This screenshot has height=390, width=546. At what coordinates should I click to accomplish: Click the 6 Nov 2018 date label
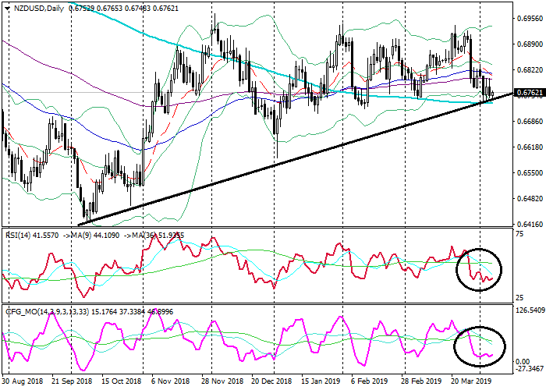[x=169, y=382]
